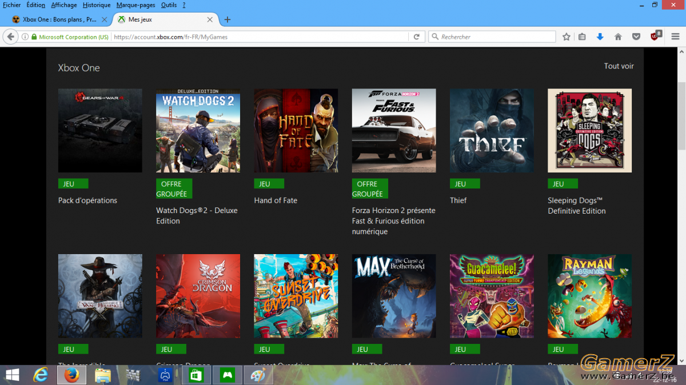Open the Windows Store taskbar icon
The height and width of the screenshot is (385, 686).
tap(196, 375)
